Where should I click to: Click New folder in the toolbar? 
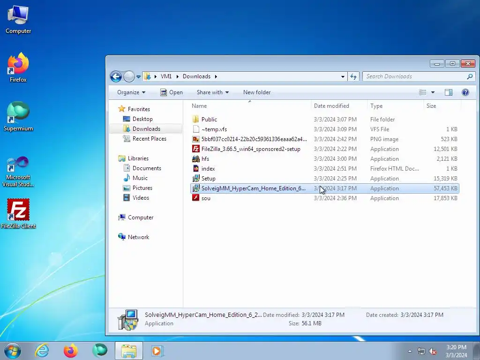coord(257,92)
